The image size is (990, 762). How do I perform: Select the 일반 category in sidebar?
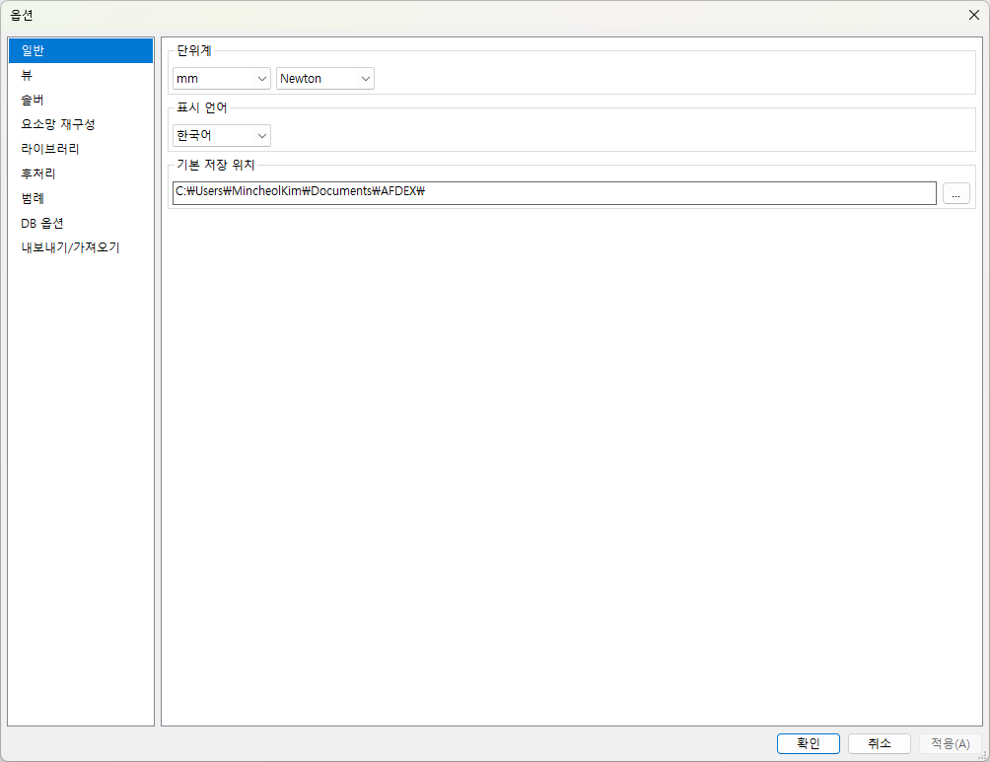coord(81,50)
